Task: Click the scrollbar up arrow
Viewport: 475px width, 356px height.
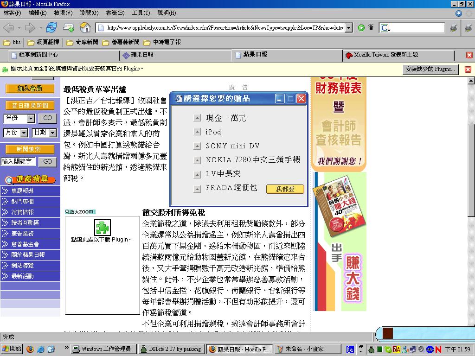Action: click(471, 81)
